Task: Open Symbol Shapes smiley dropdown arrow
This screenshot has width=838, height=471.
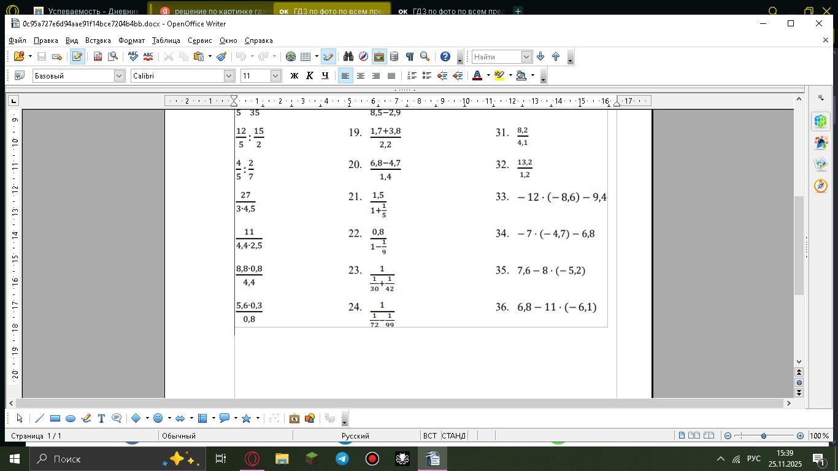Action: [x=169, y=418]
